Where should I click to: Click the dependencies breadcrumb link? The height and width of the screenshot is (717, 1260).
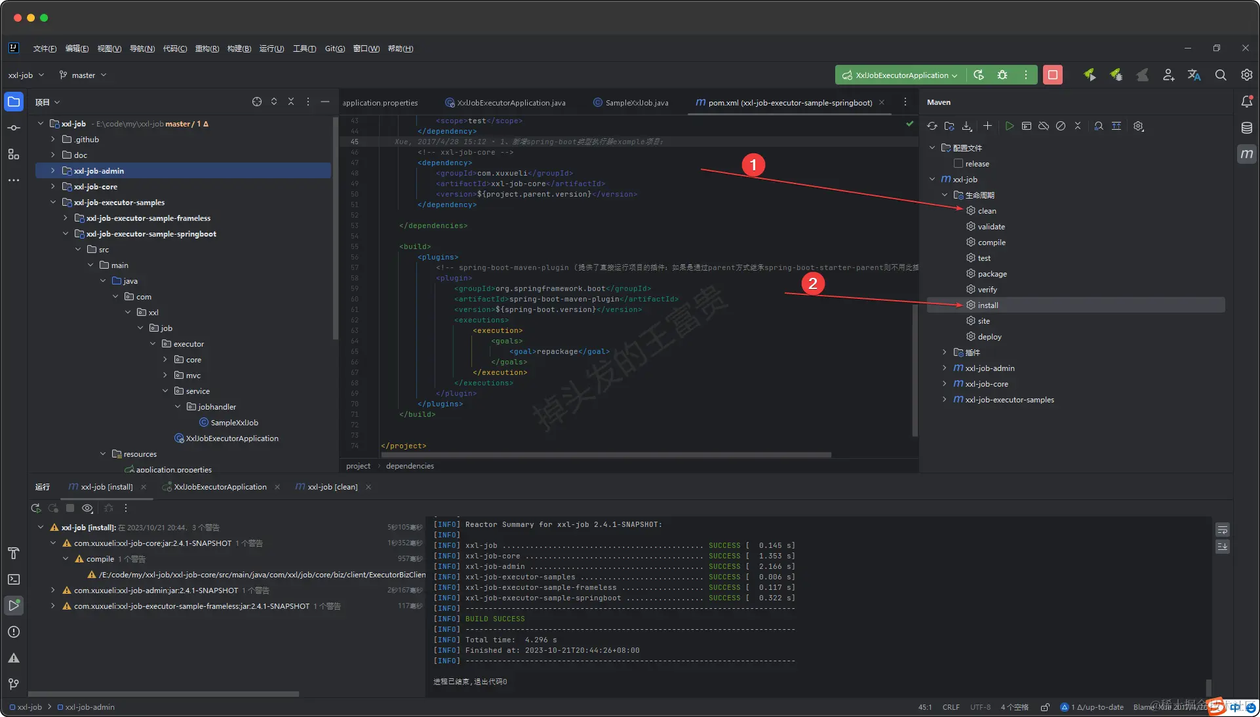[x=410, y=466]
